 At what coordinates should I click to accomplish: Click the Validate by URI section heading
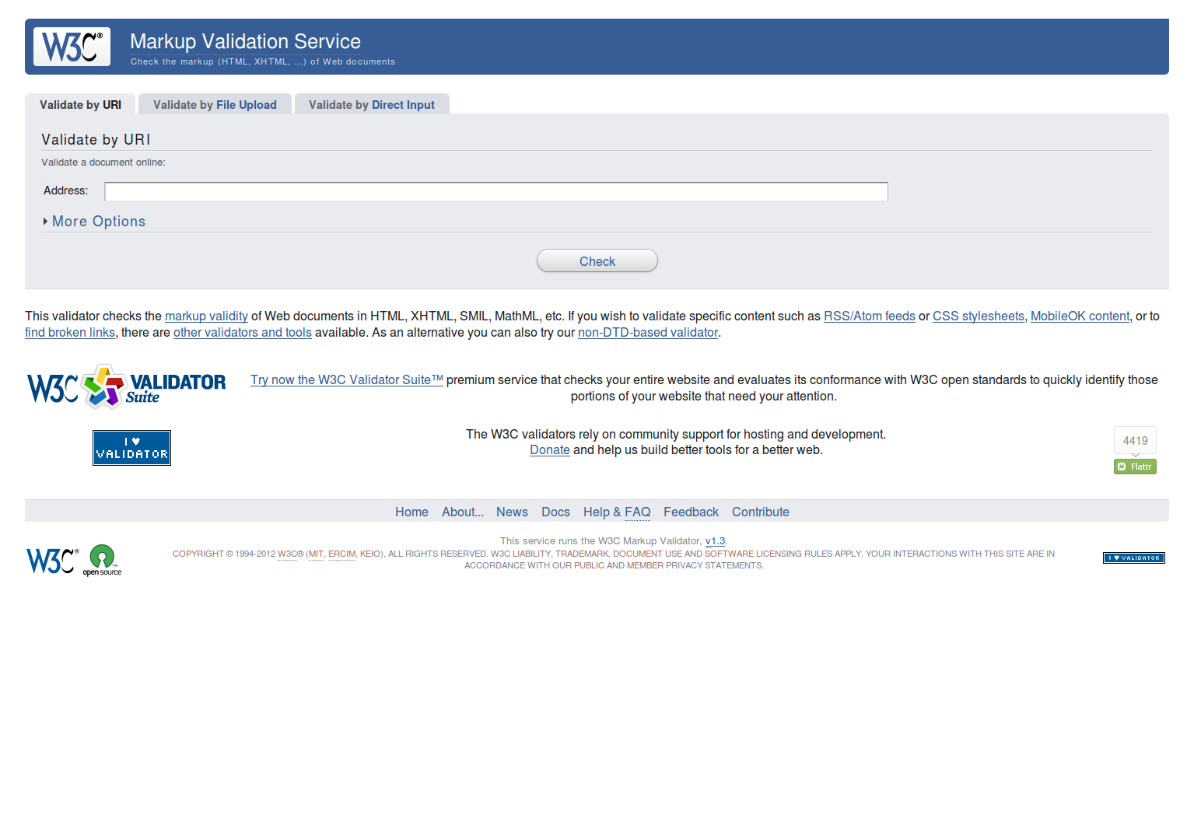(x=96, y=140)
